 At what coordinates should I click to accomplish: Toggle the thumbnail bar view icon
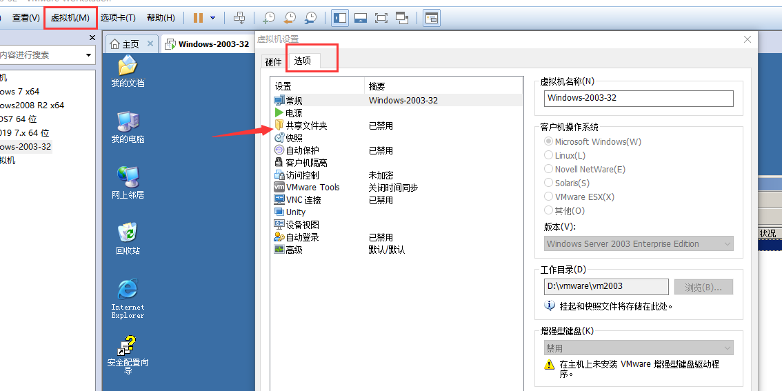(x=361, y=18)
